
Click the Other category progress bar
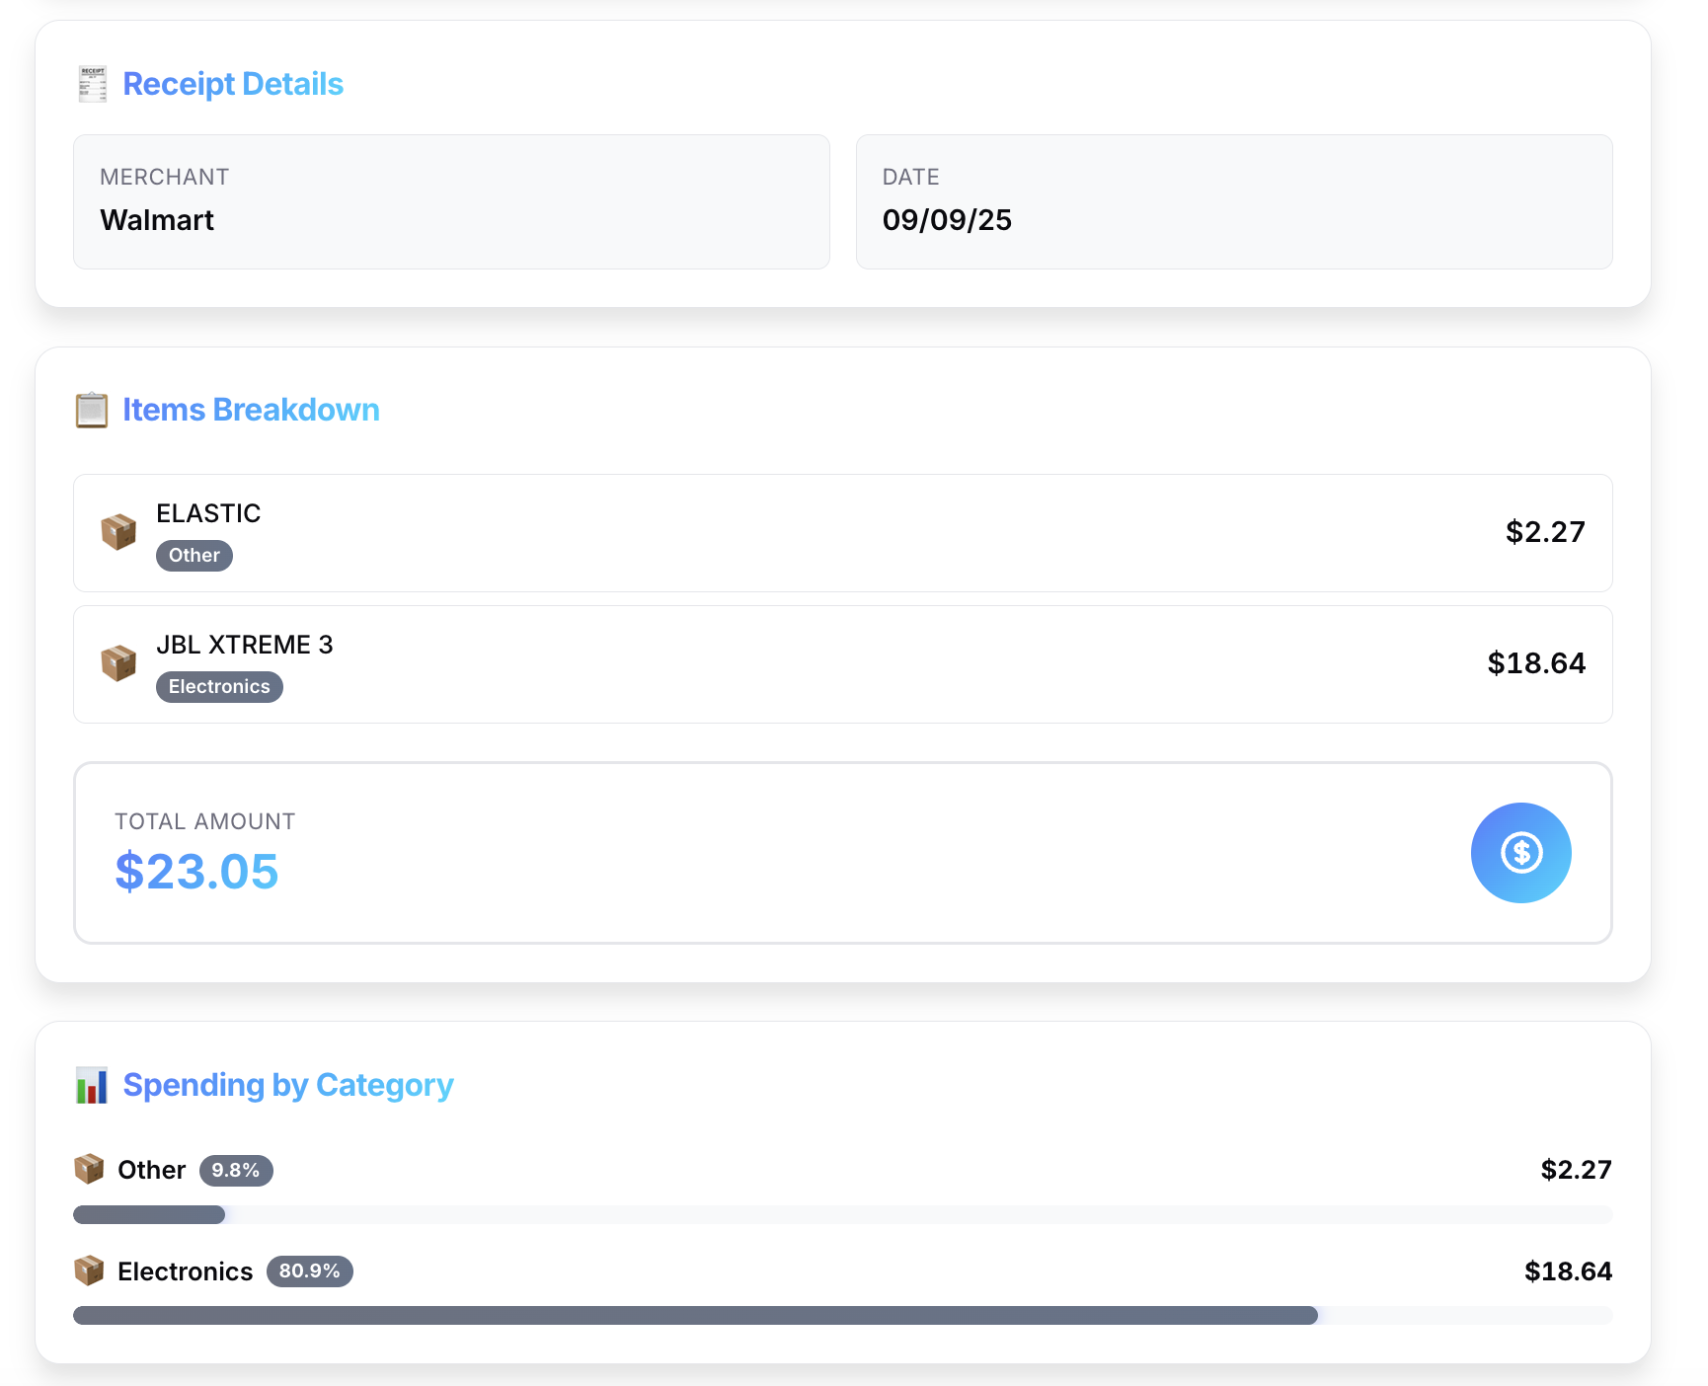843,1214
